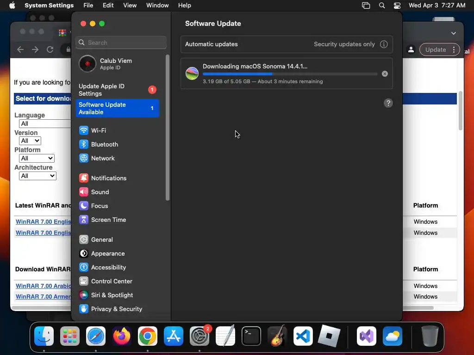474x355 pixels.
Task: Open the File menu
Action: (88, 6)
